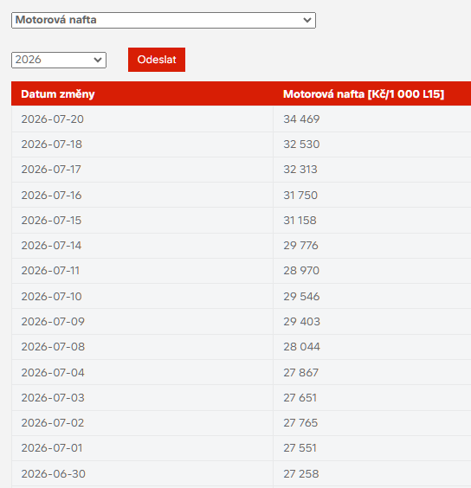Viewport: 471px width, 488px height.
Task: Select the price value 34 469
Action: (301, 119)
